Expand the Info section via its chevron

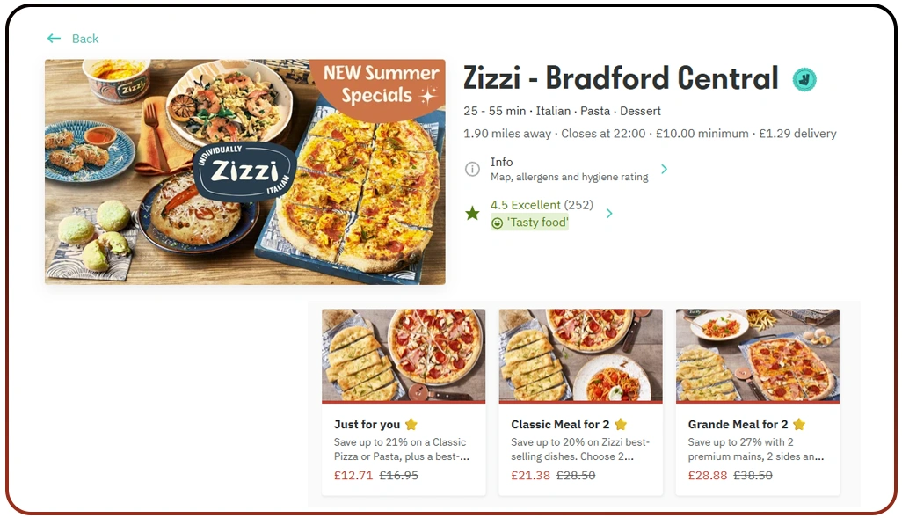pyautogui.click(x=664, y=168)
